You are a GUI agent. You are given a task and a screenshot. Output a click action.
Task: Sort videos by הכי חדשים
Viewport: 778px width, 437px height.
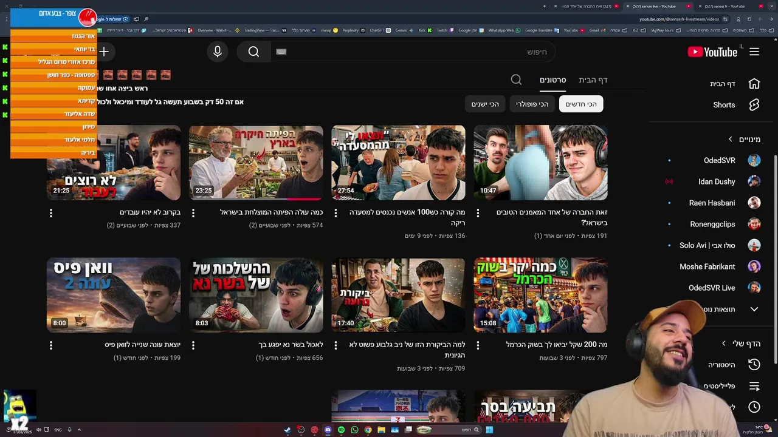581,104
